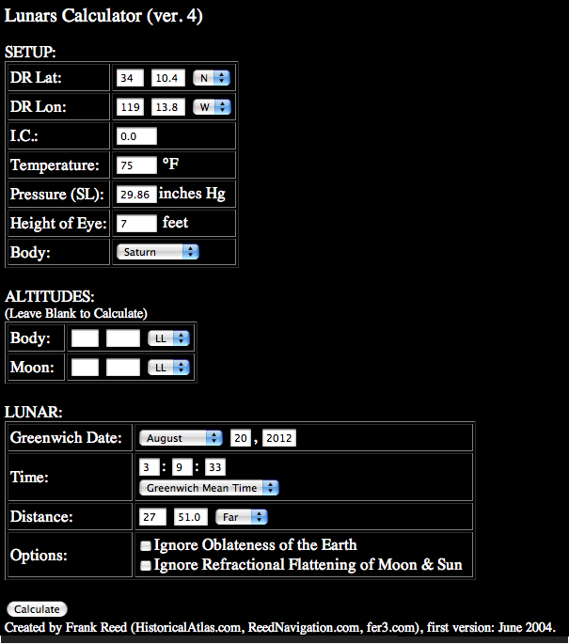Open the Greenwich Date month dropdown
The width and height of the screenshot is (569, 644).
coord(181,438)
